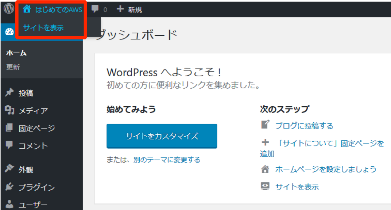Click the pencil edit icon beside ブログに投稿する
The image size is (391, 210).
coord(265,124)
